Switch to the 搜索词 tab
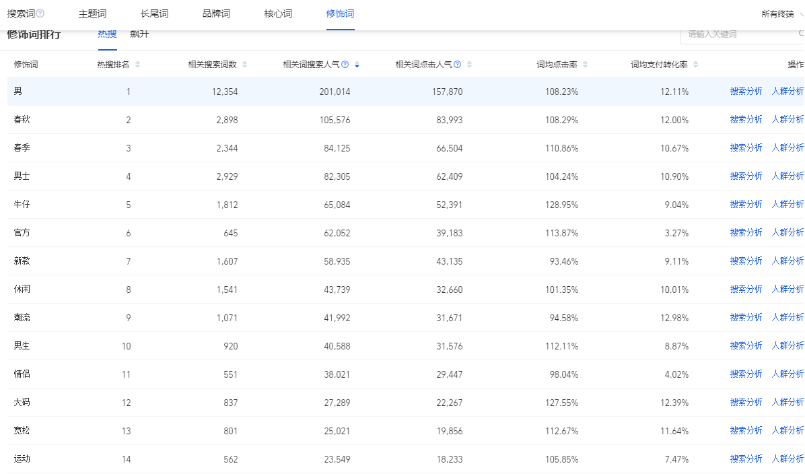 pyautogui.click(x=21, y=14)
